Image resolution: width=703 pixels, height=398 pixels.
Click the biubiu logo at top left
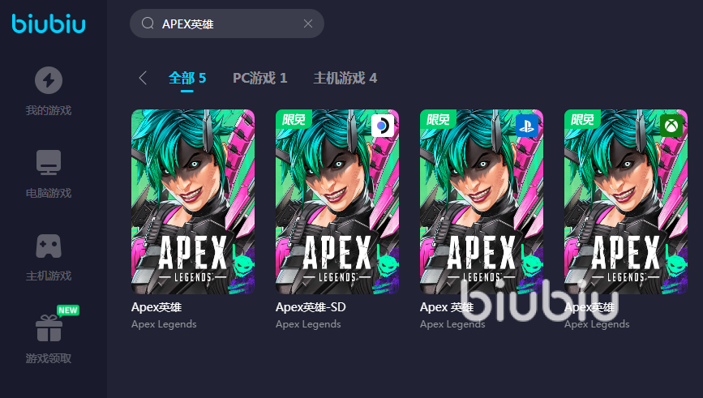[49, 24]
